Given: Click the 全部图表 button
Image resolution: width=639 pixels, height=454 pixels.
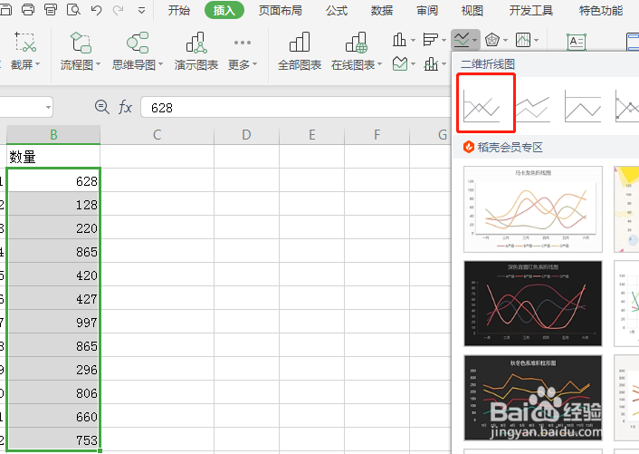Looking at the screenshot, I should (300, 51).
